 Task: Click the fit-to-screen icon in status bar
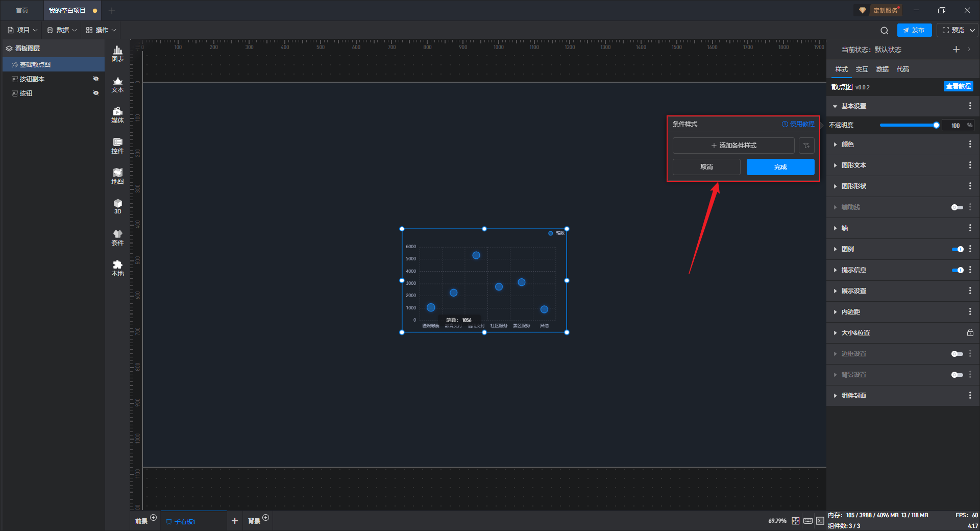[796, 521]
